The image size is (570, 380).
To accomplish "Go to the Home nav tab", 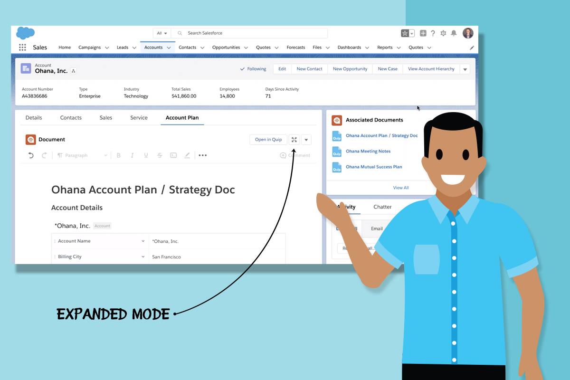I will click(x=65, y=47).
